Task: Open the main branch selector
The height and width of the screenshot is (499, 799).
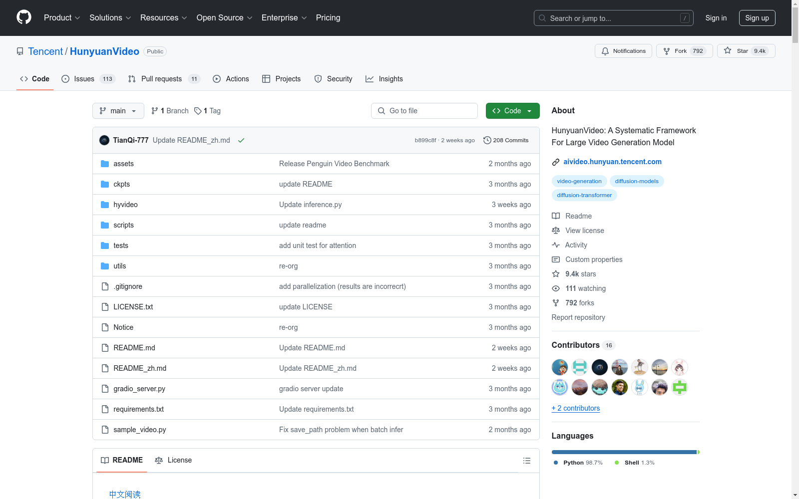Action: 118,111
